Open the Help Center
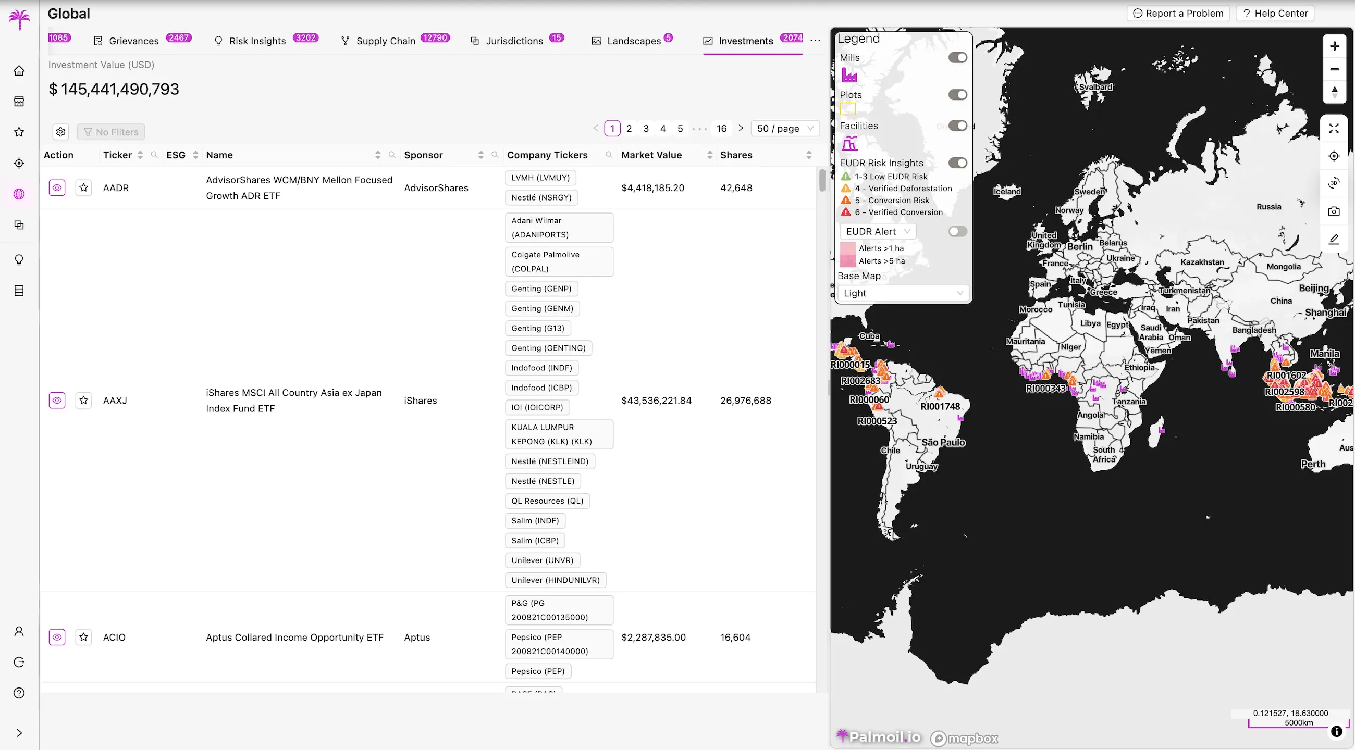The width and height of the screenshot is (1355, 750). click(1275, 13)
